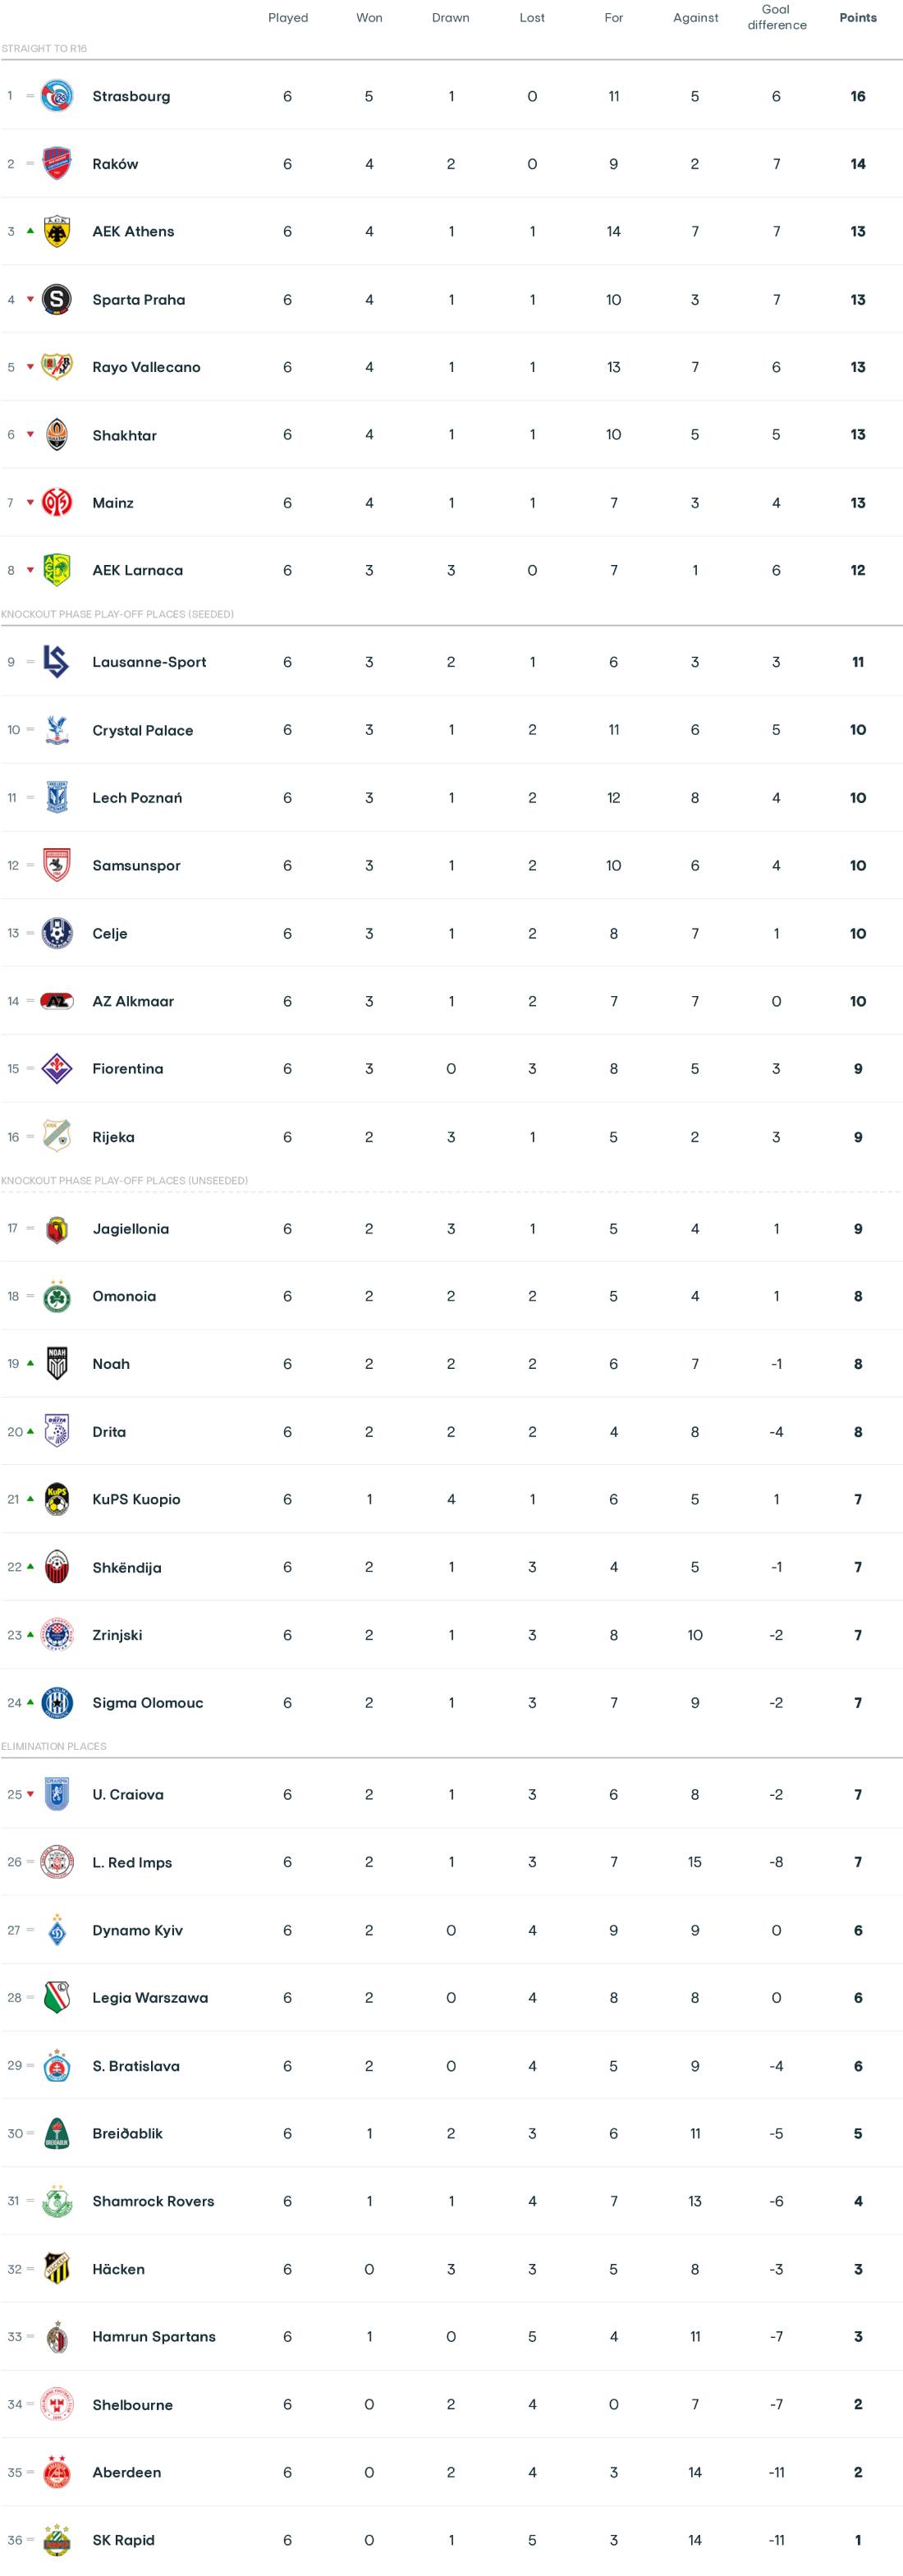Viewport: 903px width, 2576px height.
Task: Click the Points column header
Action: pyautogui.click(x=857, y=18)
